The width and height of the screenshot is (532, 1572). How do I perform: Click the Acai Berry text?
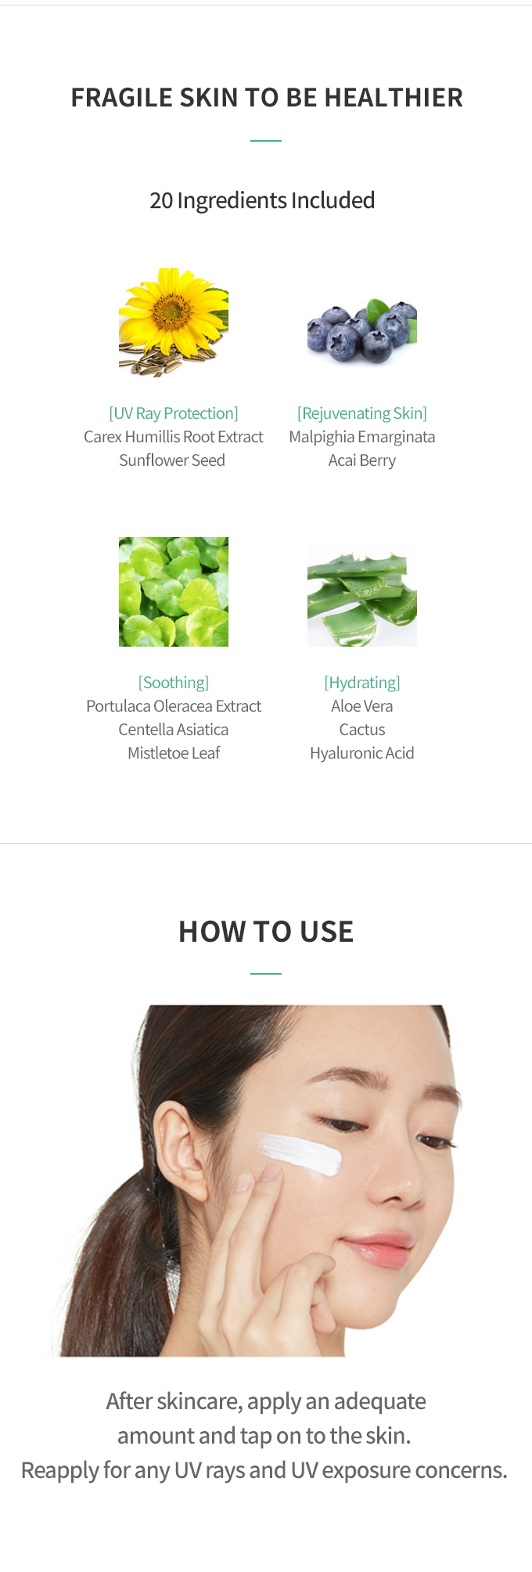362,460
